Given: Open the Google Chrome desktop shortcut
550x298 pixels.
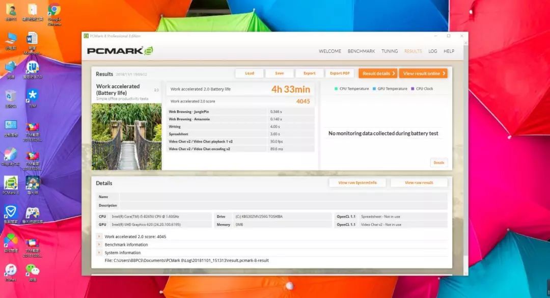Looking at the screenshot, I should [x=54, y=13].
